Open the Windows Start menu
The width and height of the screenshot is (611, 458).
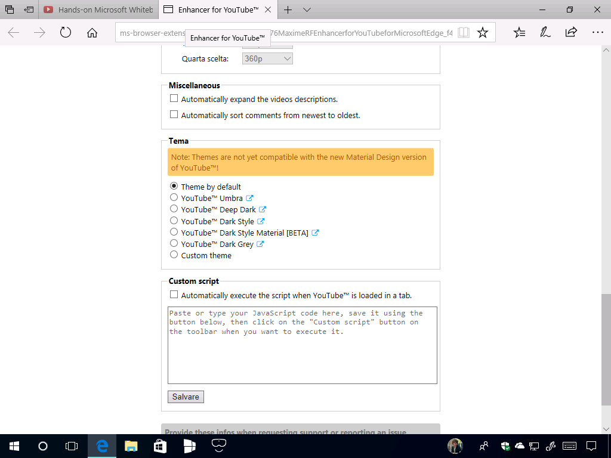pos(14,446)
